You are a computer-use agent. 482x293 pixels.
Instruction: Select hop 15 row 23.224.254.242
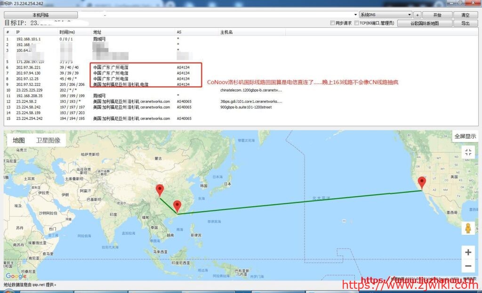[30, 119]
